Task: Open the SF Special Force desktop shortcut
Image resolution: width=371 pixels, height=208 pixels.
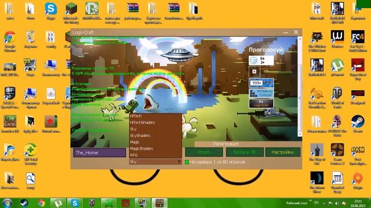Action: click(10, 98)
